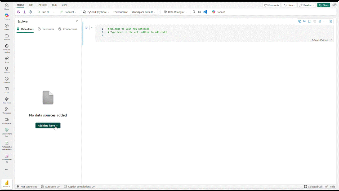Screen dimensions: 339x191
Task: Open the PySpark (Python) language dropdown
Action: click(97, 12)
